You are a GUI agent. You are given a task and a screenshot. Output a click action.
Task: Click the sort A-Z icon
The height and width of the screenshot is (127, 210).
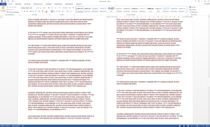click(70, 8)
